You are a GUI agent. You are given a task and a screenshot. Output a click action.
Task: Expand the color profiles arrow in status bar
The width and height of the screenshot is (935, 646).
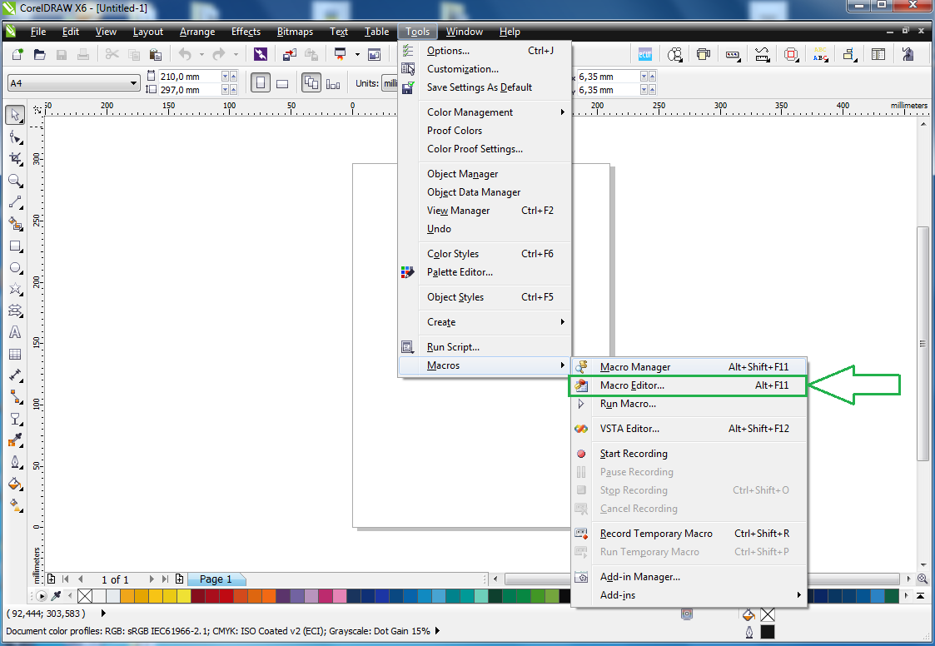click(x=438, y=630)
